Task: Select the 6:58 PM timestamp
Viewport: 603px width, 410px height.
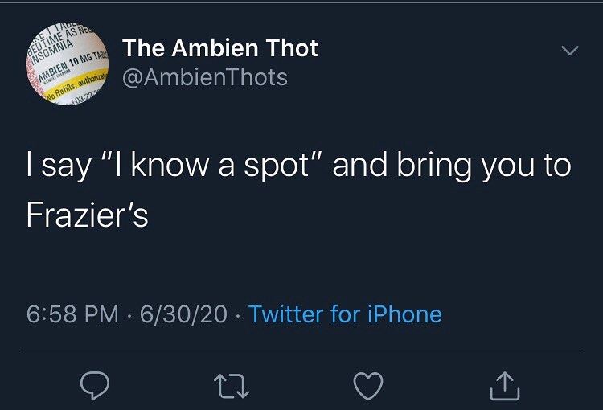Action: click(x=72, y=314)
